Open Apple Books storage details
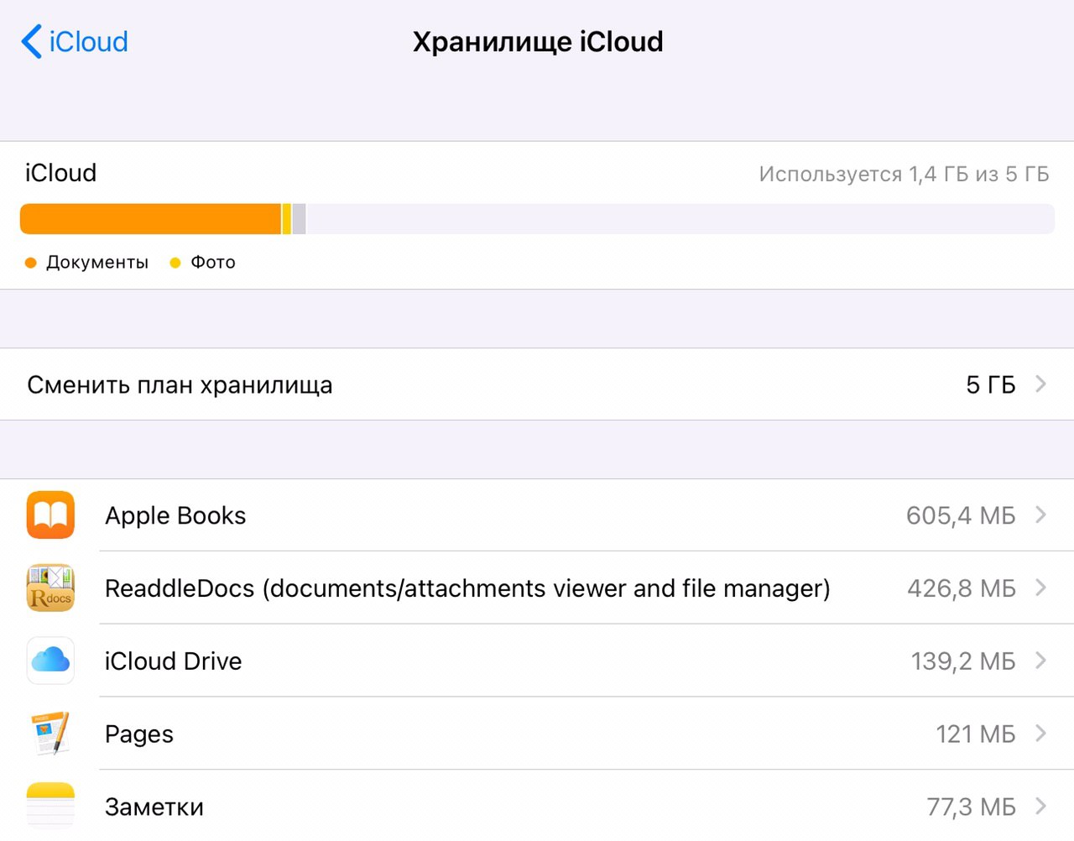This screenshot has height=841, width=1074. click(x=175, y=515)
